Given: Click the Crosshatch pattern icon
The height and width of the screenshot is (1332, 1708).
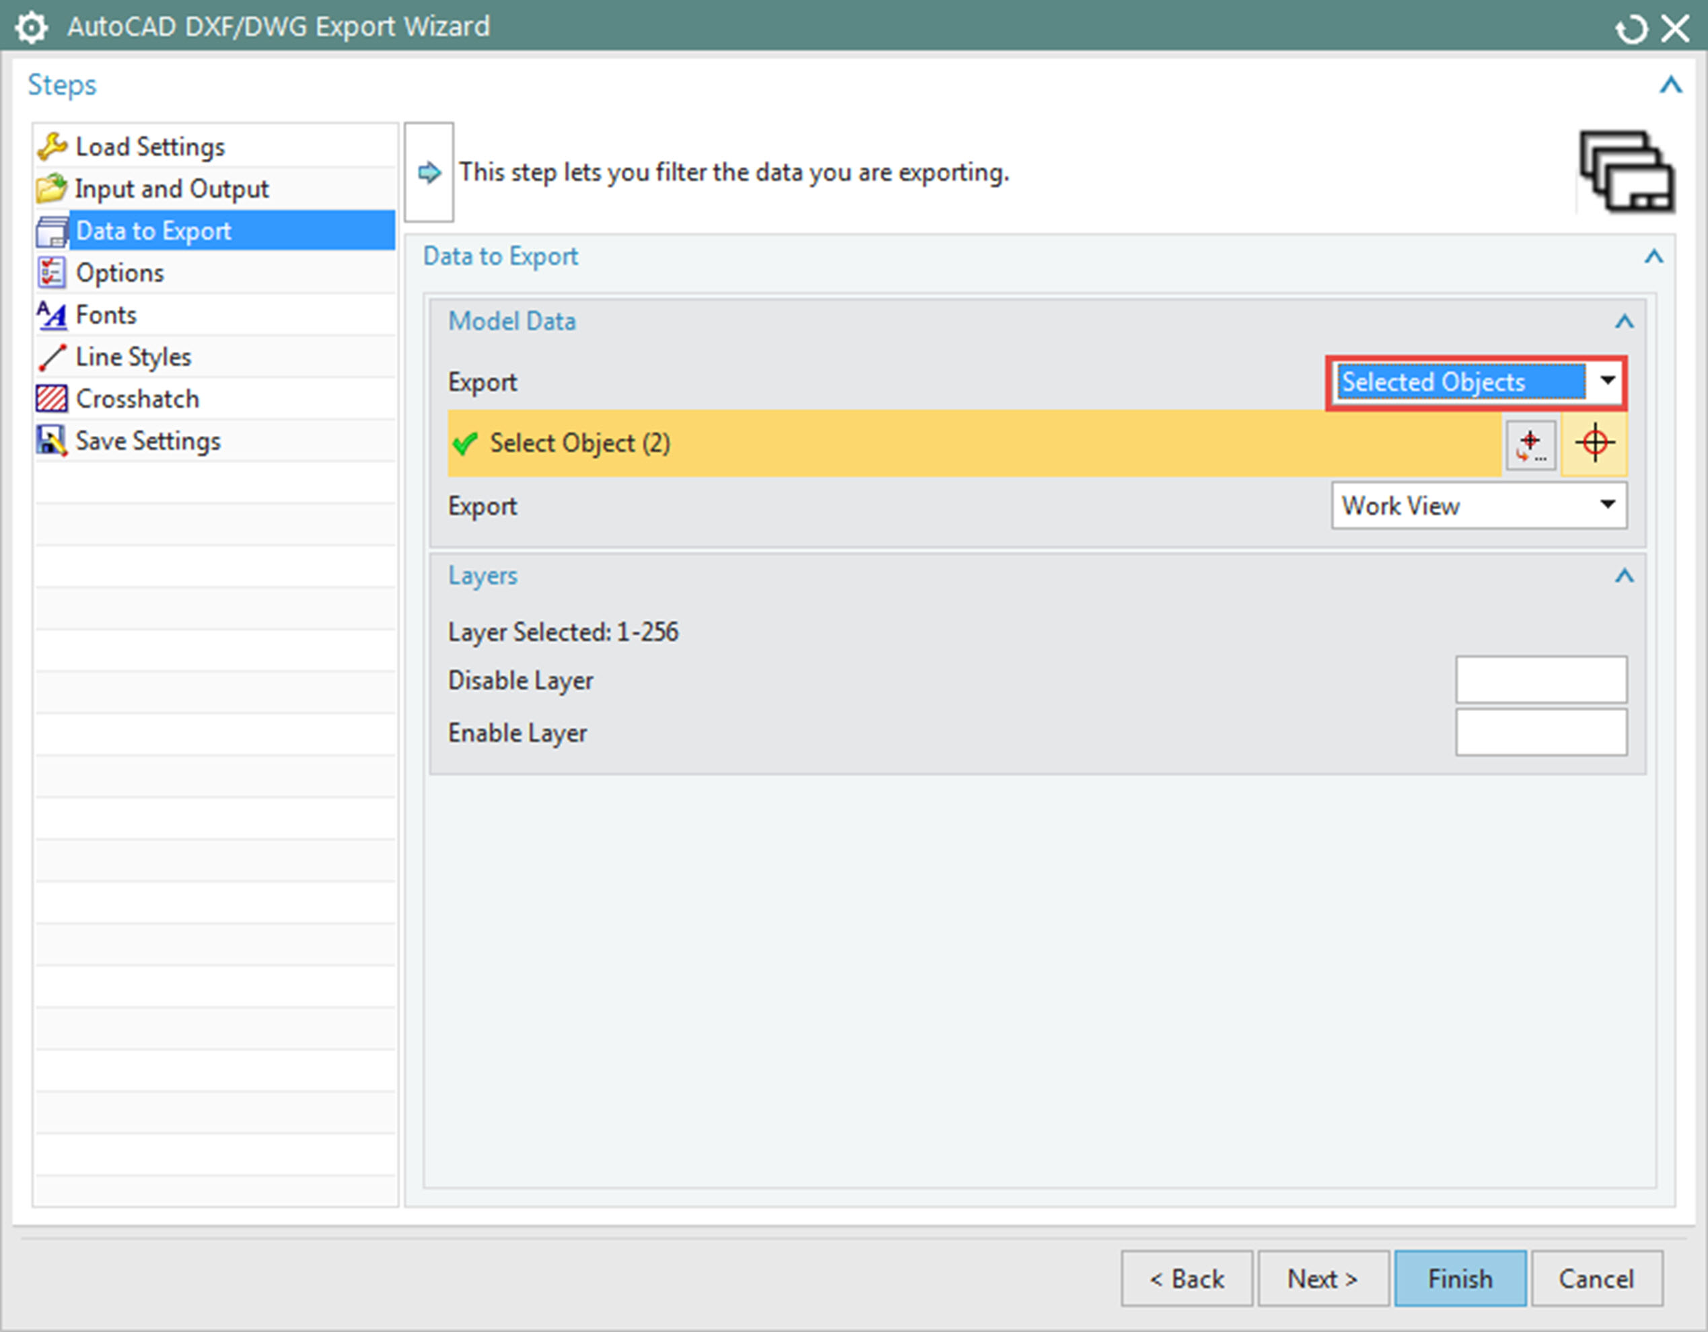Looking at the screenshot, I should [x=52, y=399].
